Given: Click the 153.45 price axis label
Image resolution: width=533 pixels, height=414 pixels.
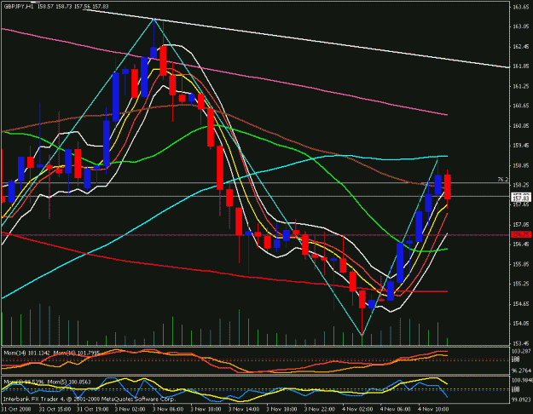Looking at the screenshot, I should pyautogui.click(x=520, y=343).
